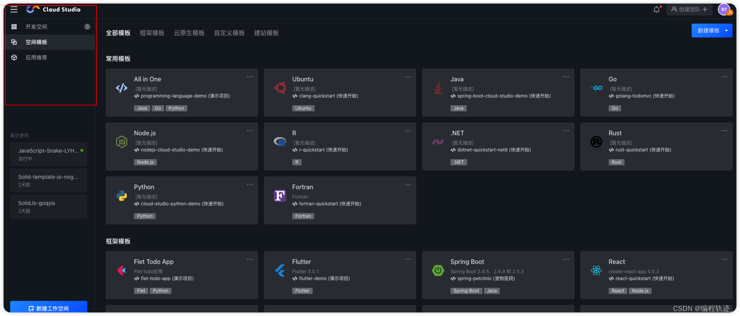The height and width of the screenshot is (316, 740).
Task: Open more options on R card
Action: (x=408, y=131)
